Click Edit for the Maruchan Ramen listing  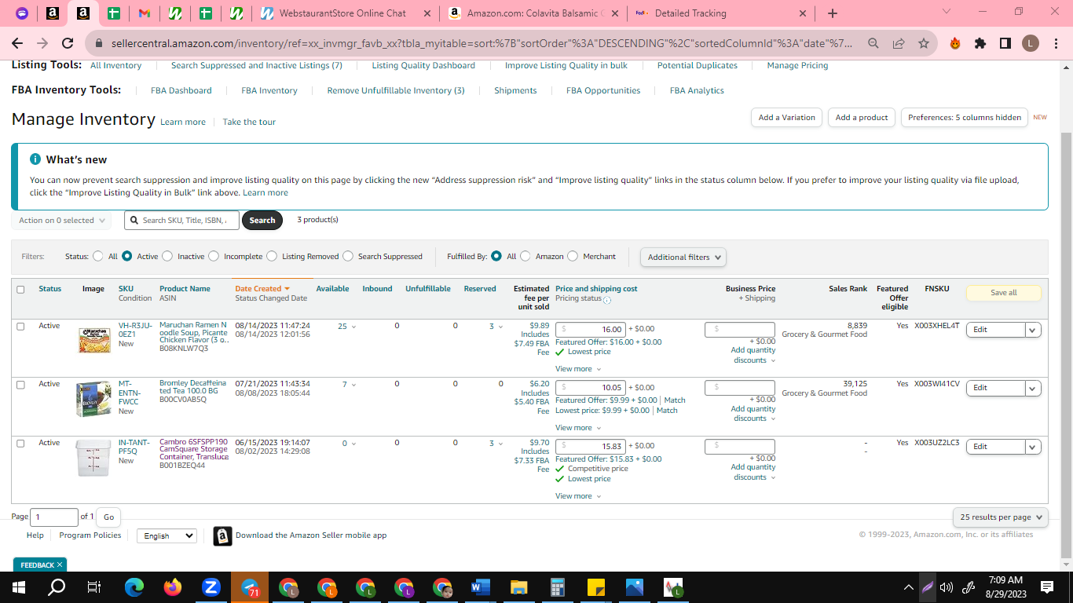pos(995,330)
